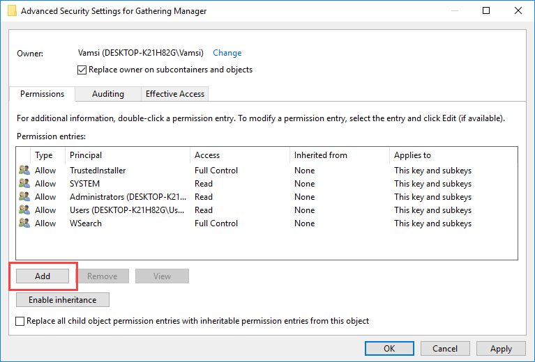Click the Cancel button
The height and width of the screenshot is (362, 535).
(x=445, y=348)
